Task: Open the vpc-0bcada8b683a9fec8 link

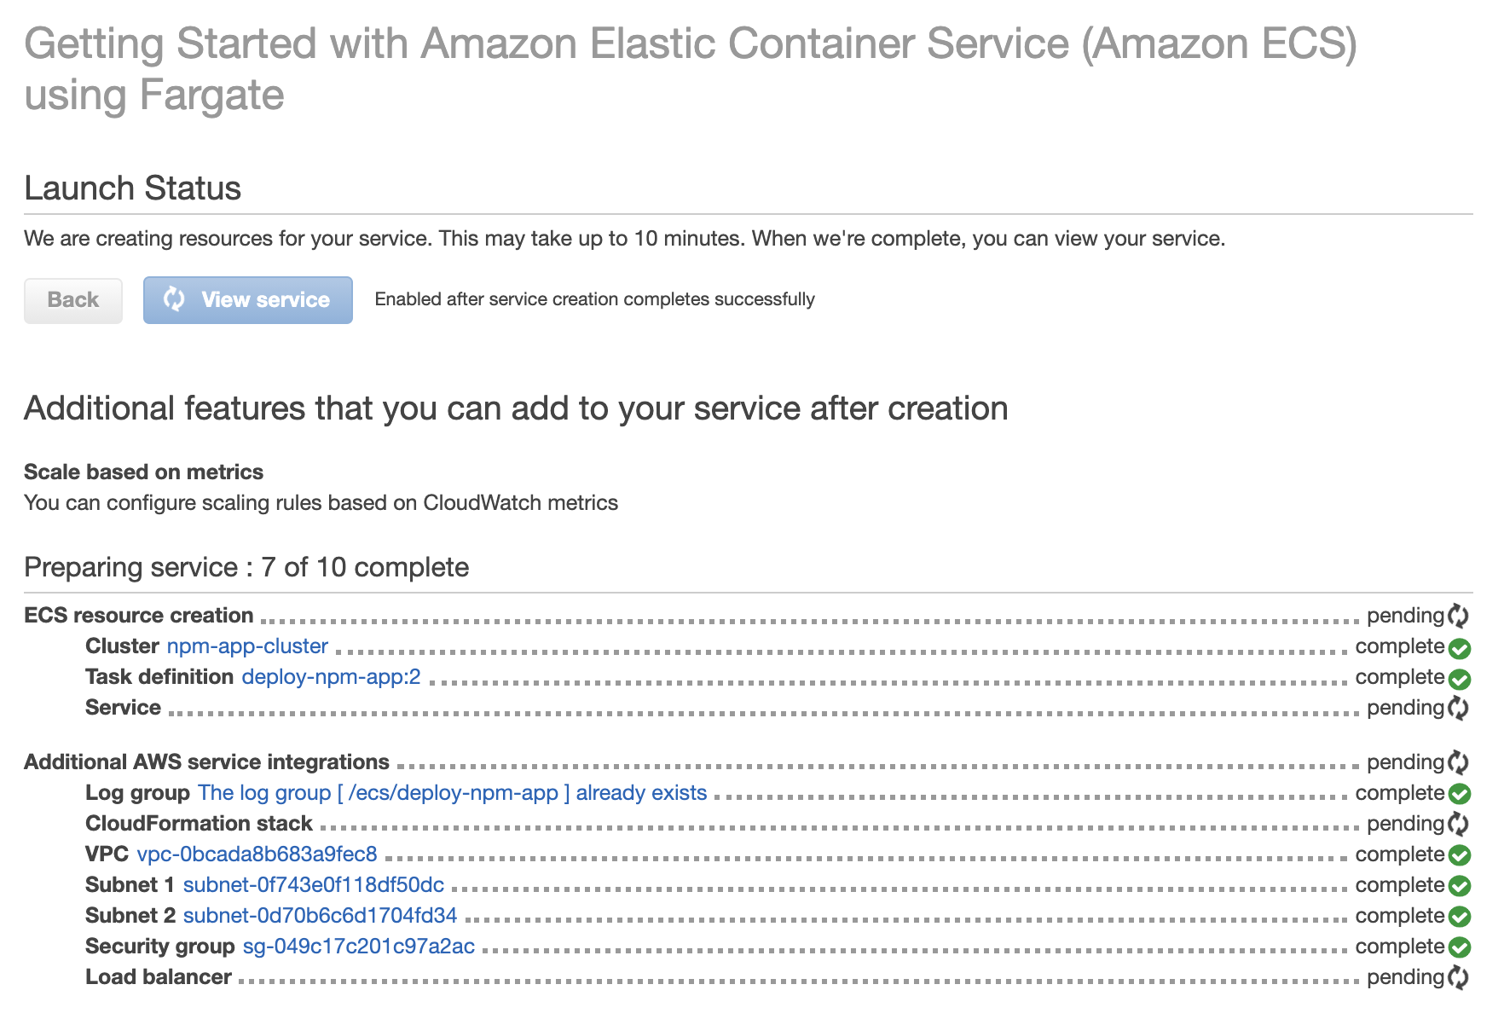Action: point(257,854)
